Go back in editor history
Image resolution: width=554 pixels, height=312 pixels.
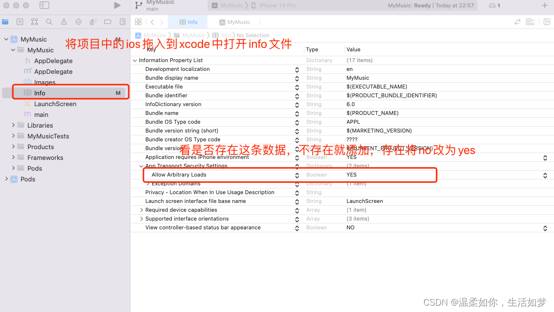point(152,22)
